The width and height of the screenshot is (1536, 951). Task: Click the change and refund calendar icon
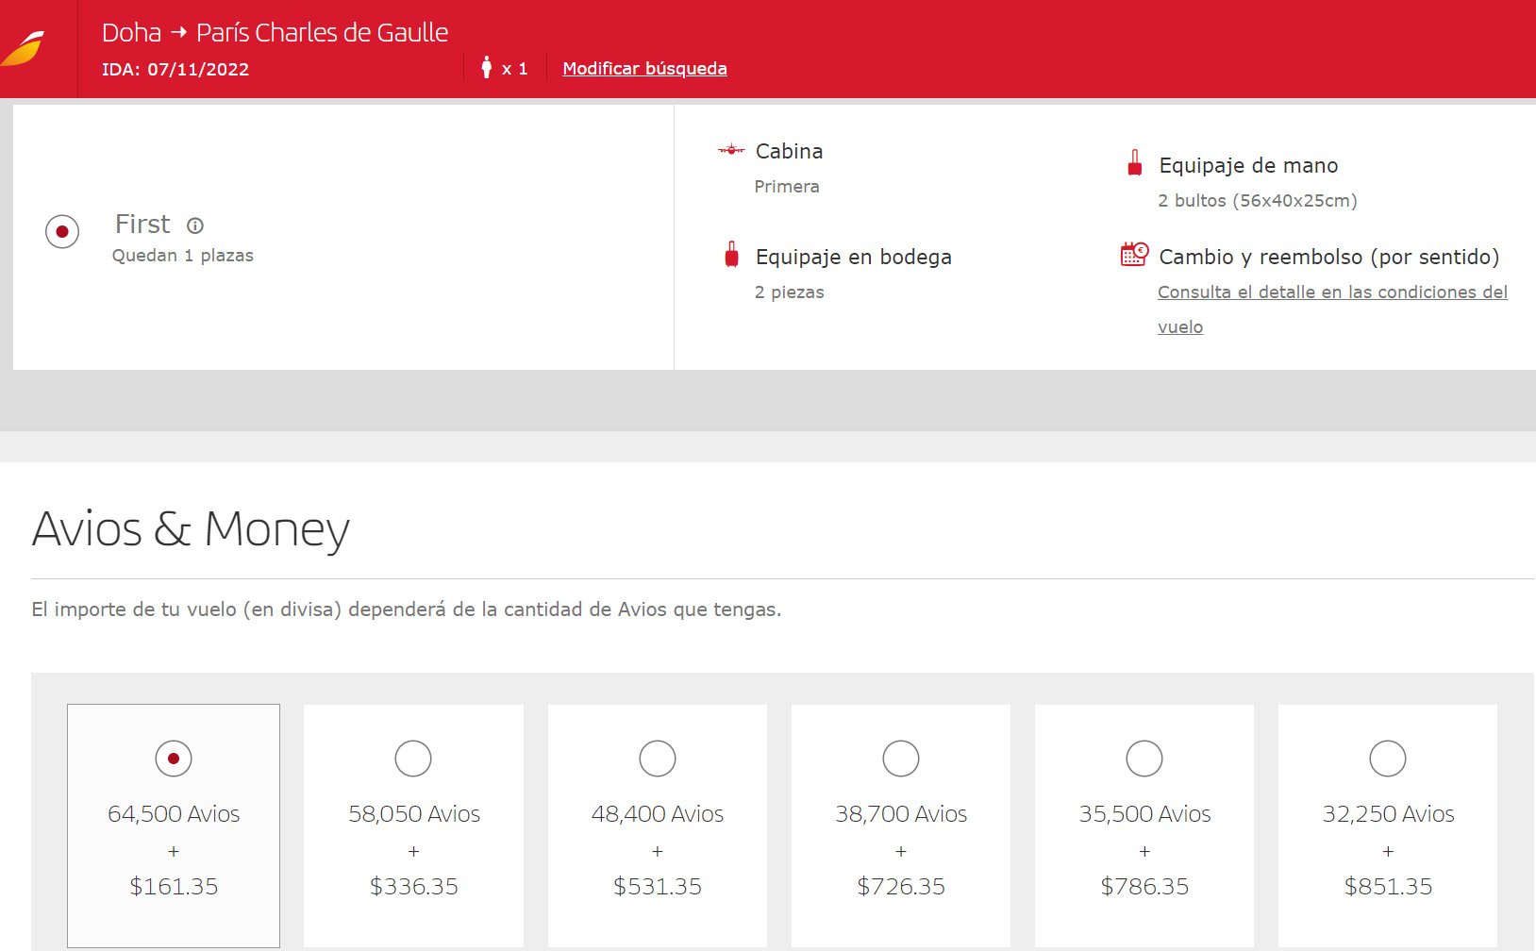1134,255
